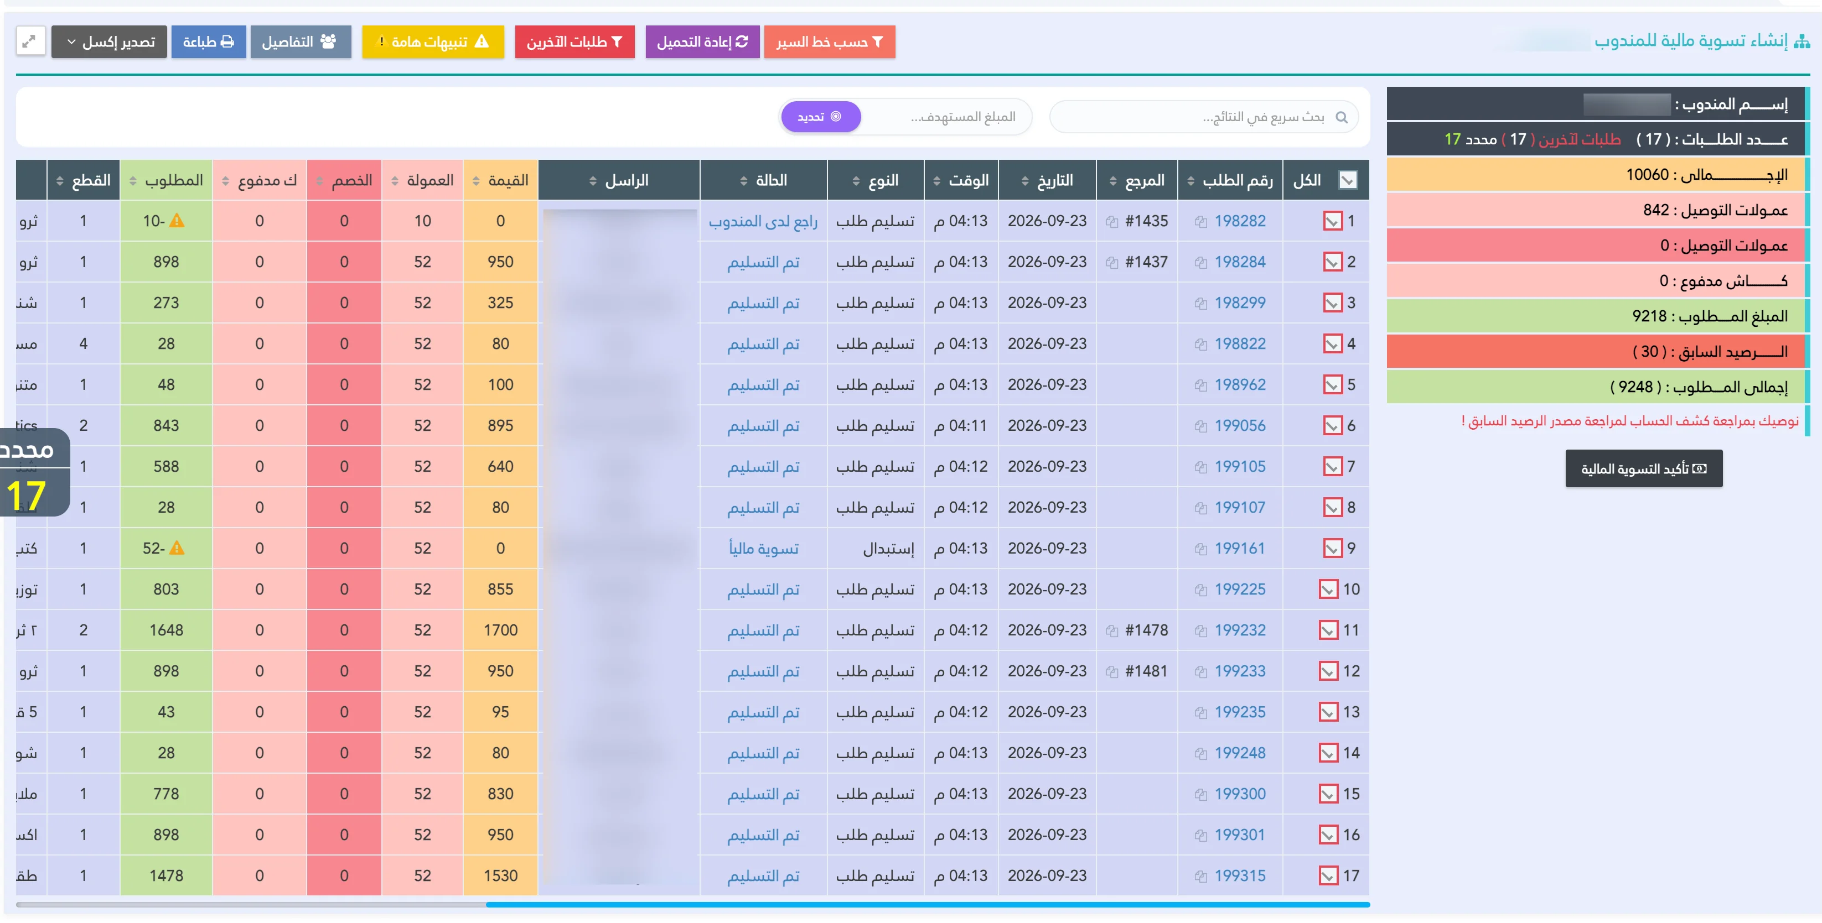Copy icon next to reference #1478

(x=1112, y=631)
